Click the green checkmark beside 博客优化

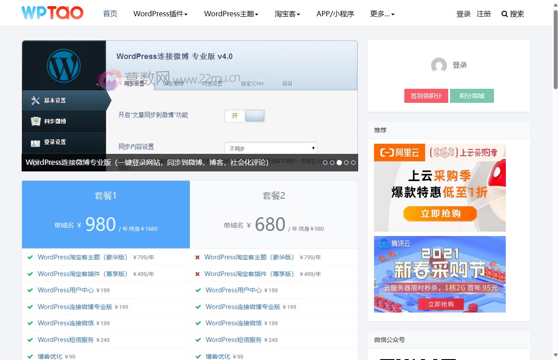coord(30,356)
